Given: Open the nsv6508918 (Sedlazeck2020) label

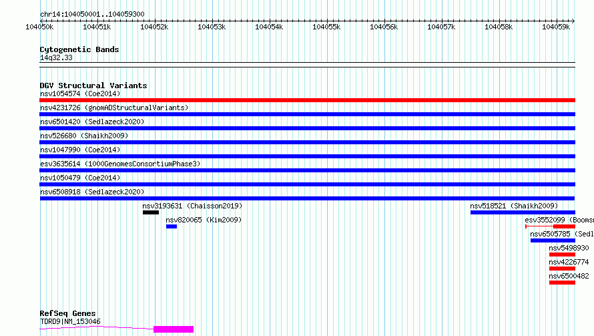Looking at the screenshot, I should [92, 192].
